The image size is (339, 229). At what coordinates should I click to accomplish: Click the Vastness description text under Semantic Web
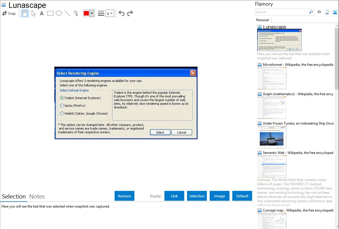coord(295,192)
